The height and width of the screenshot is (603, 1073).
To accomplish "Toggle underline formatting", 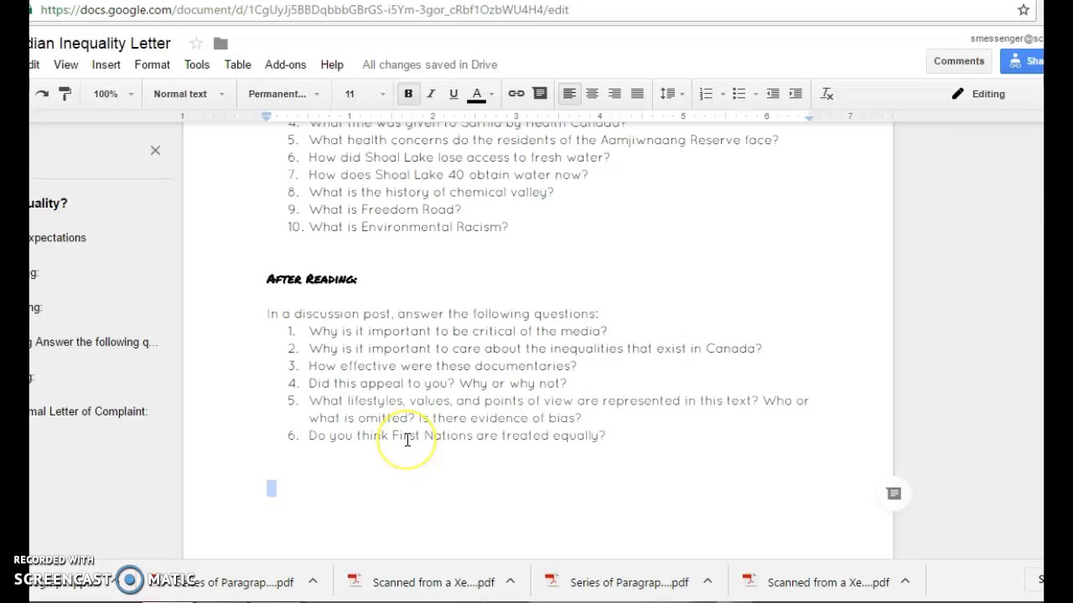I will pos(454,94).
